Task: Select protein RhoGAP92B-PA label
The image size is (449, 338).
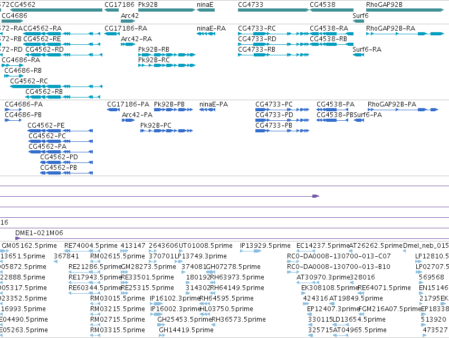Action: [392, 104]
